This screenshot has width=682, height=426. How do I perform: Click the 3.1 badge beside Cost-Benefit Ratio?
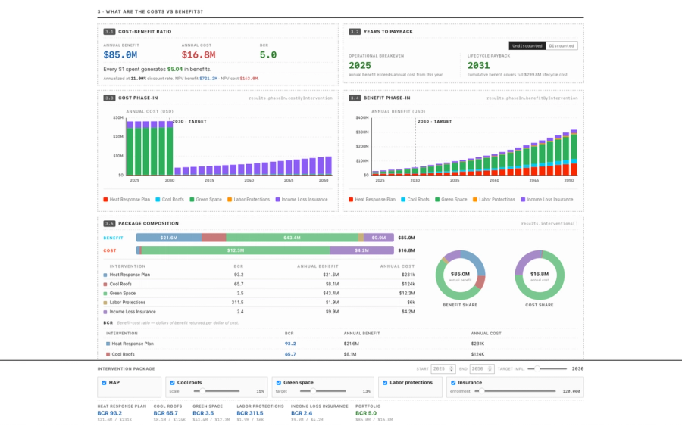coord(109,32)
